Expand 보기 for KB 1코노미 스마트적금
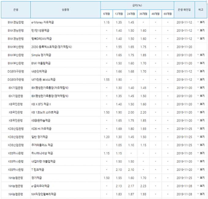Screen dimensions: 208x199 tap(201, 112)
